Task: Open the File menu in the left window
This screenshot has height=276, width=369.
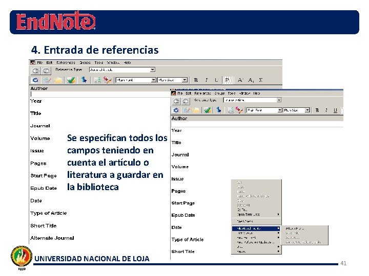Action: pos(40,63)
